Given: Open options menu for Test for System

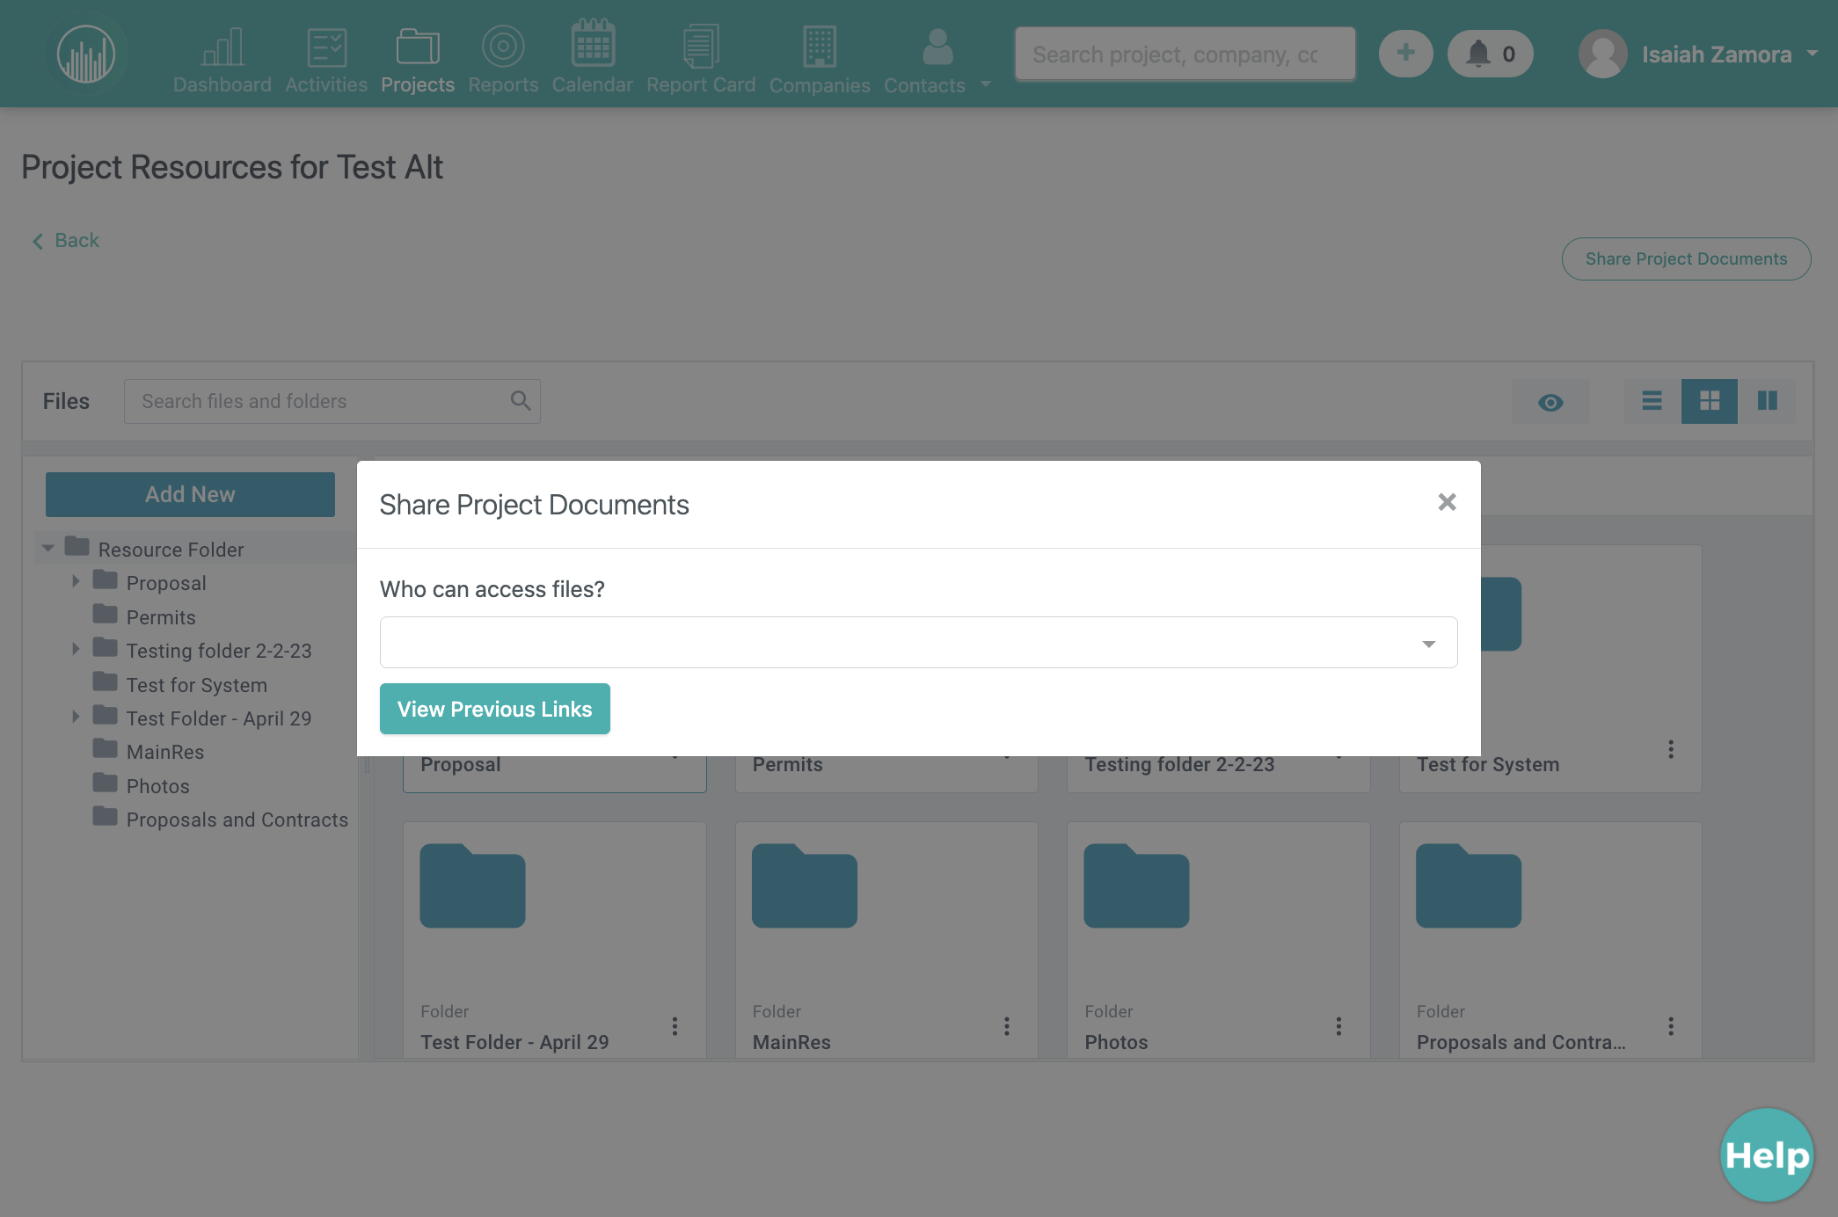Looking at the screenshot, I should coord(1671,749).
